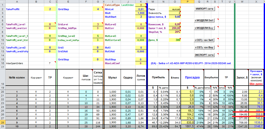
Task: Select the Mult value 1,900 in K3
Action: 141,13
